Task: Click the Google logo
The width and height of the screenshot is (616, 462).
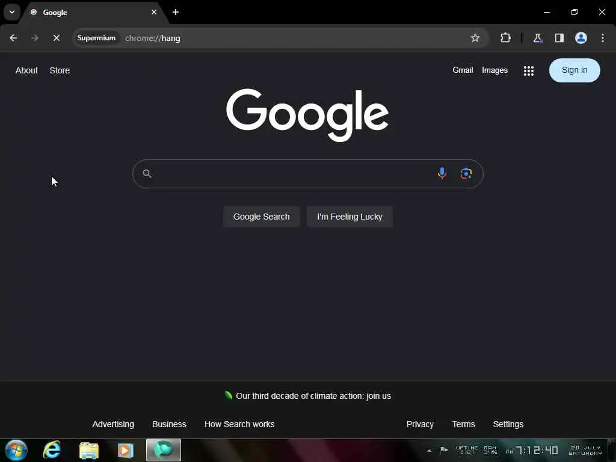Action: pyautogui.click(x=307, y=114)
